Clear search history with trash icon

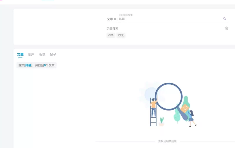point(226,28)
